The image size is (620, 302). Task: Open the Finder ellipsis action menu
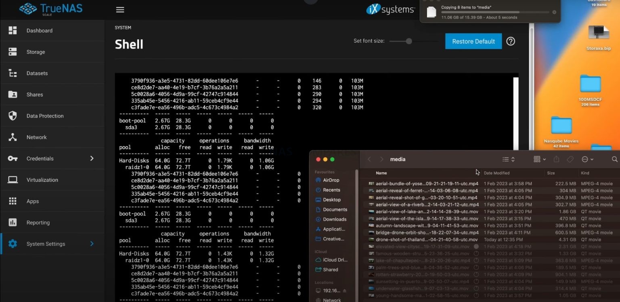coord(587,159)
